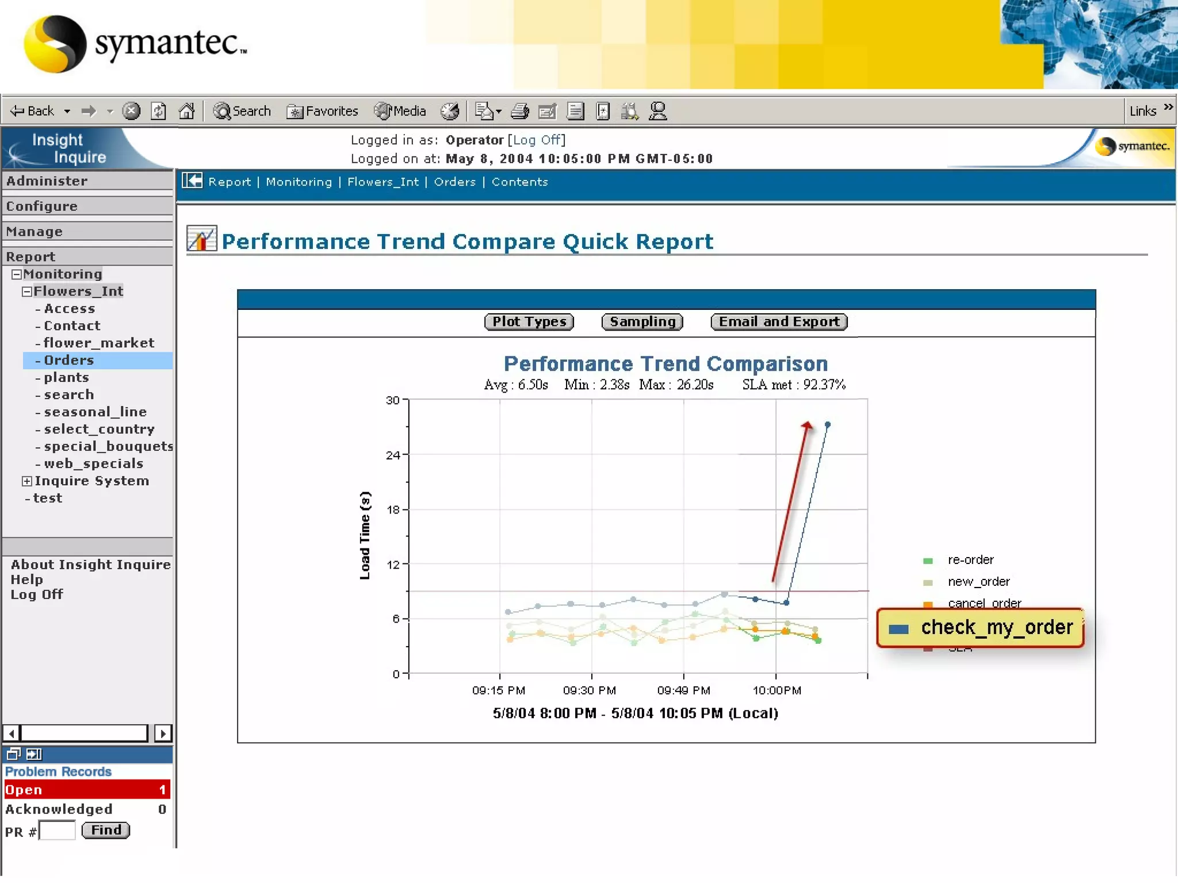Click the History icon in toolbar
The image size is (1178, 883).
[450, 111]
